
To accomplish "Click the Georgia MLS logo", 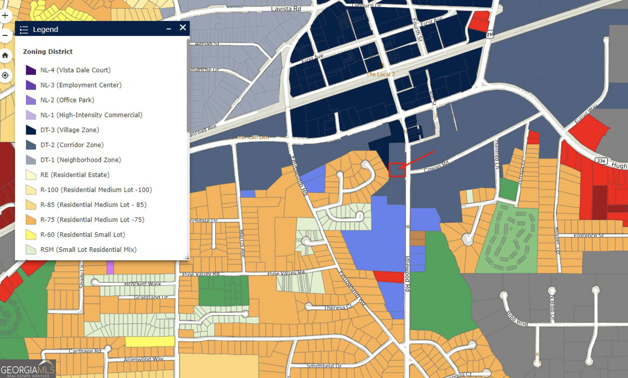I will [x=28, y=369].
